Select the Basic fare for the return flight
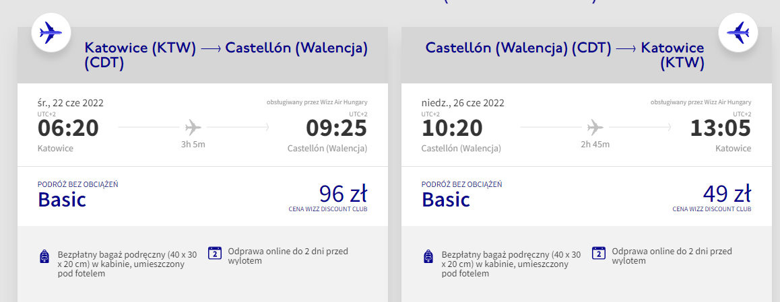780x302 pixels. click(446, 200)
